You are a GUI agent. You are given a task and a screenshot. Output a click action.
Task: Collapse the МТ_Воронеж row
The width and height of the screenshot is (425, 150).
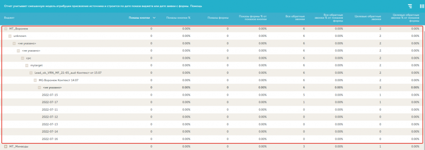(6, 29)
